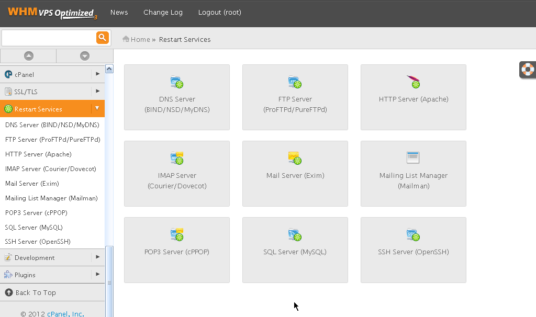This screenshot has width=536, height=317.
Task: Collapse the Restart Services section arrow
Action: 97,108
